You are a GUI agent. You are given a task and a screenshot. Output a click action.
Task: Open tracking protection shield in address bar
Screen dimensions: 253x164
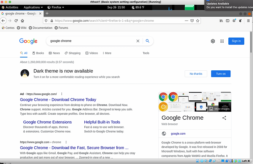click(46, 21)
